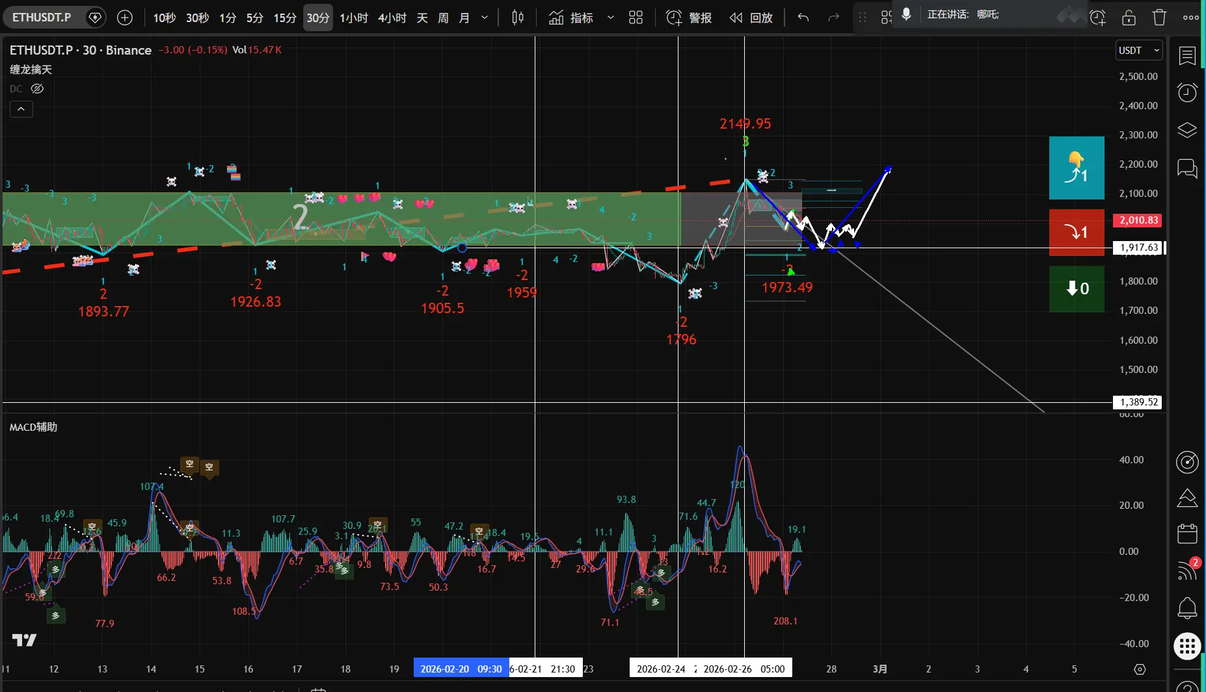Click the 缠龙擒天 indicator name
This screenshot has height=692, width=1206.
coord(31,70)
